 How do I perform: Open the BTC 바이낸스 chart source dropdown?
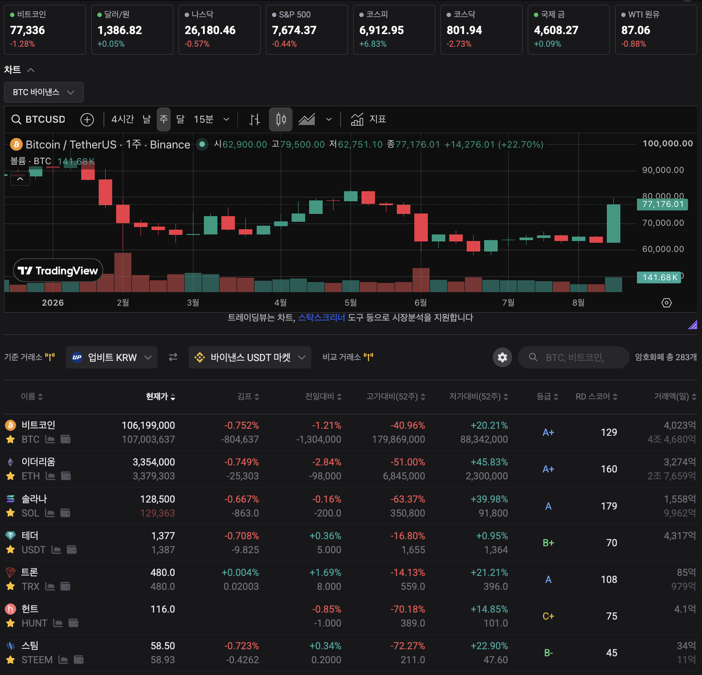44,92
